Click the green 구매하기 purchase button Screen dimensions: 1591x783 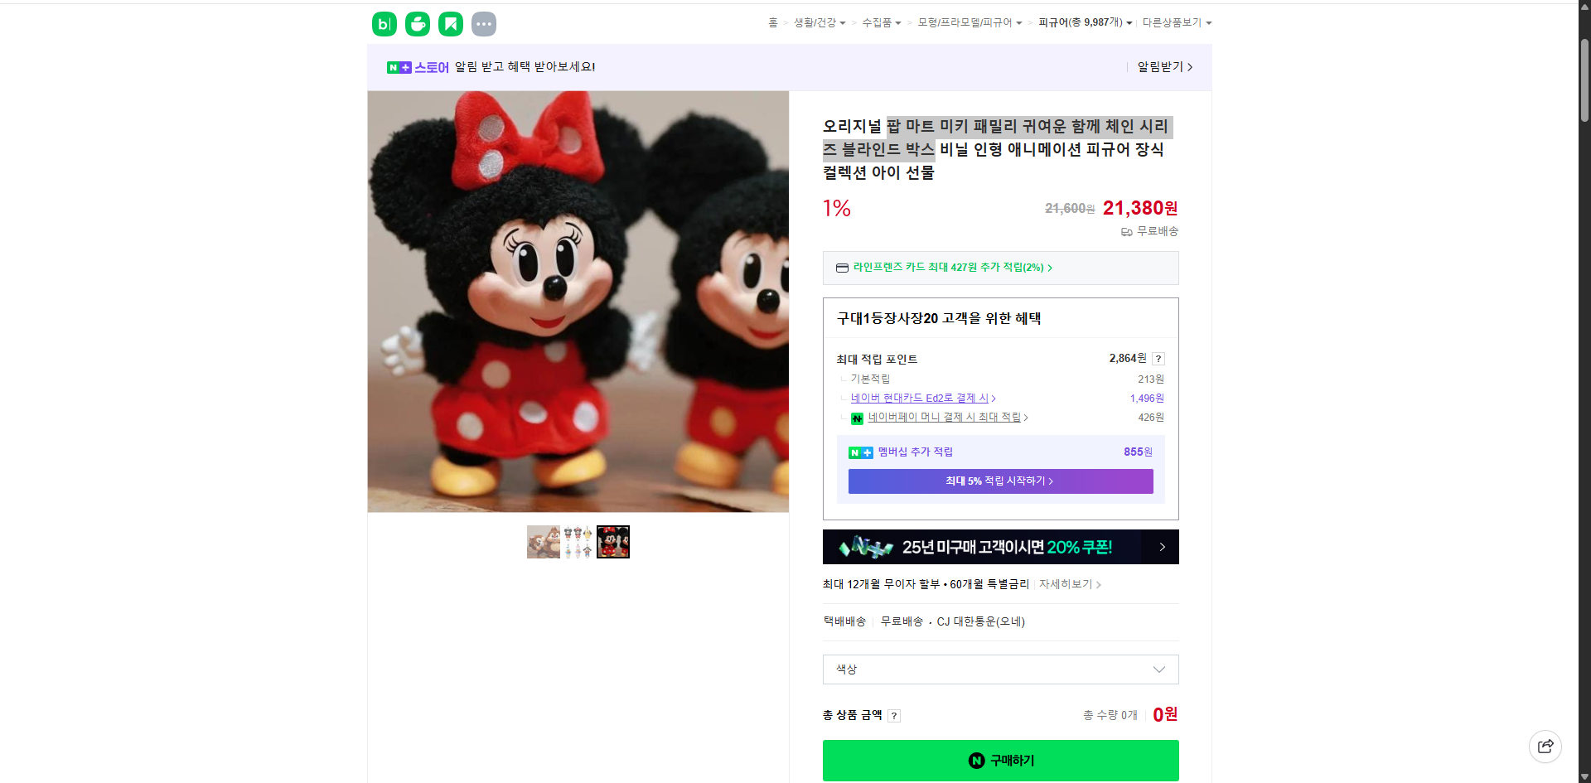999,760
